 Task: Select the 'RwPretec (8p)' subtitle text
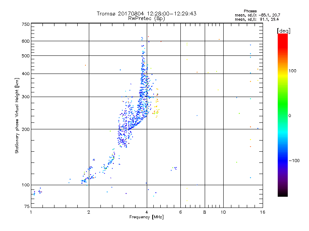[x=146, y=18]
